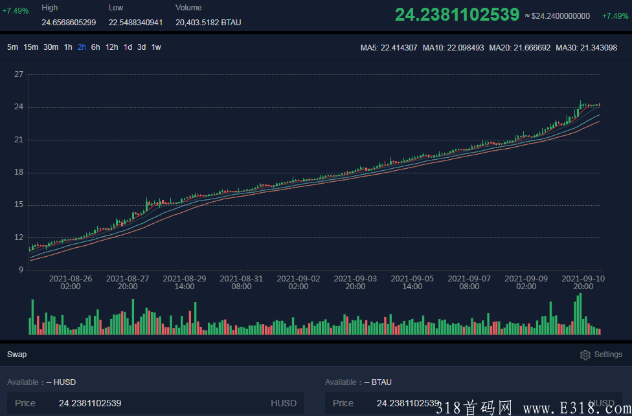This screenshot has width=632, height=416.
Task: Switch to the 1w weekly view
Action: pos(156,47)
